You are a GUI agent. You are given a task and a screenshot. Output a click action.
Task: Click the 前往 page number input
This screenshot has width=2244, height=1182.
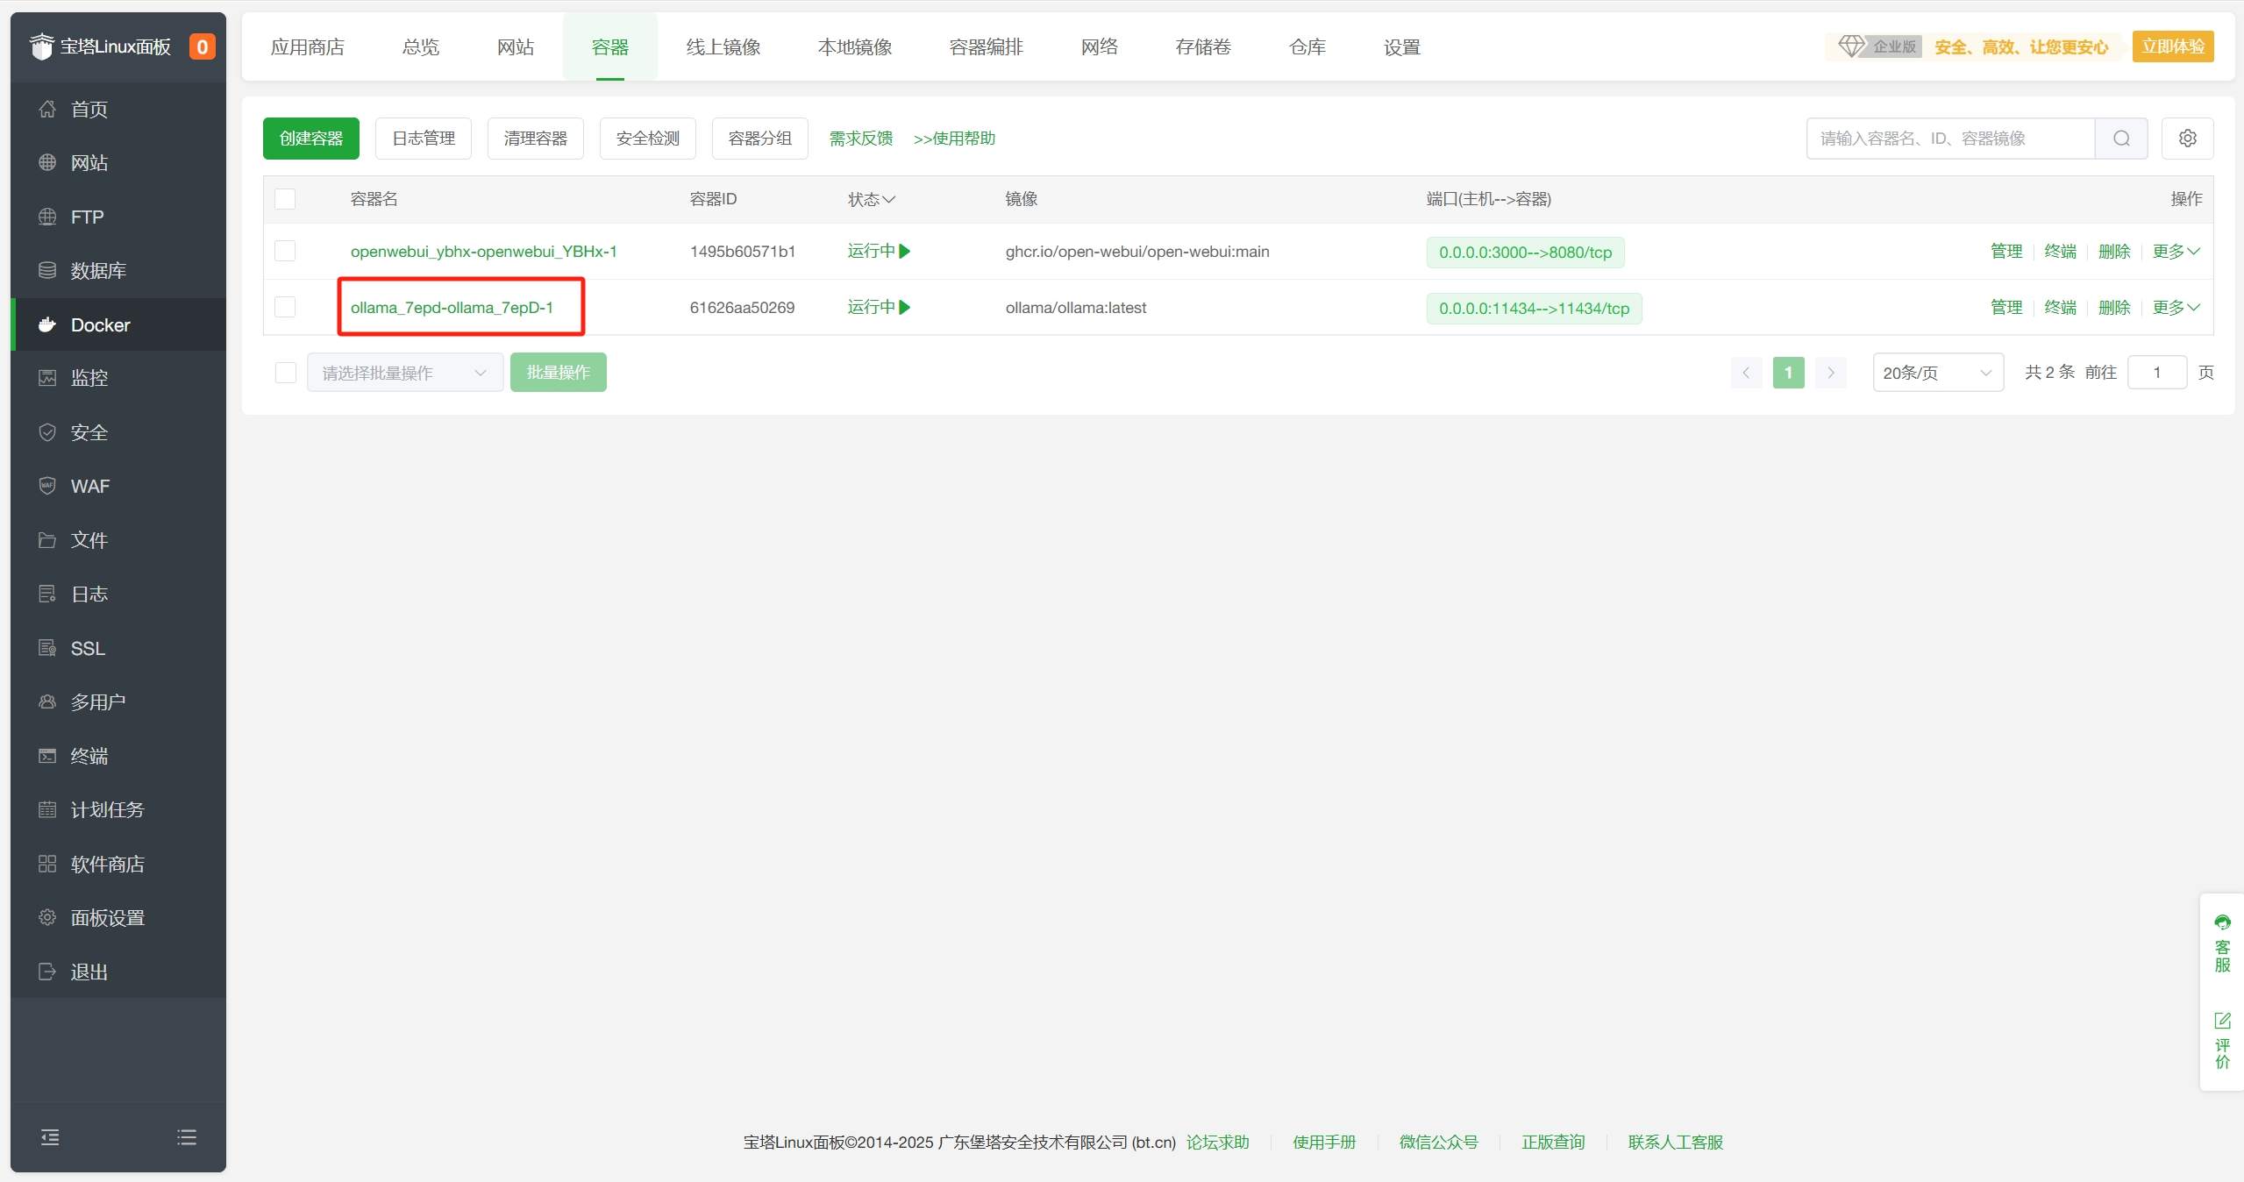click(2157, 373)
